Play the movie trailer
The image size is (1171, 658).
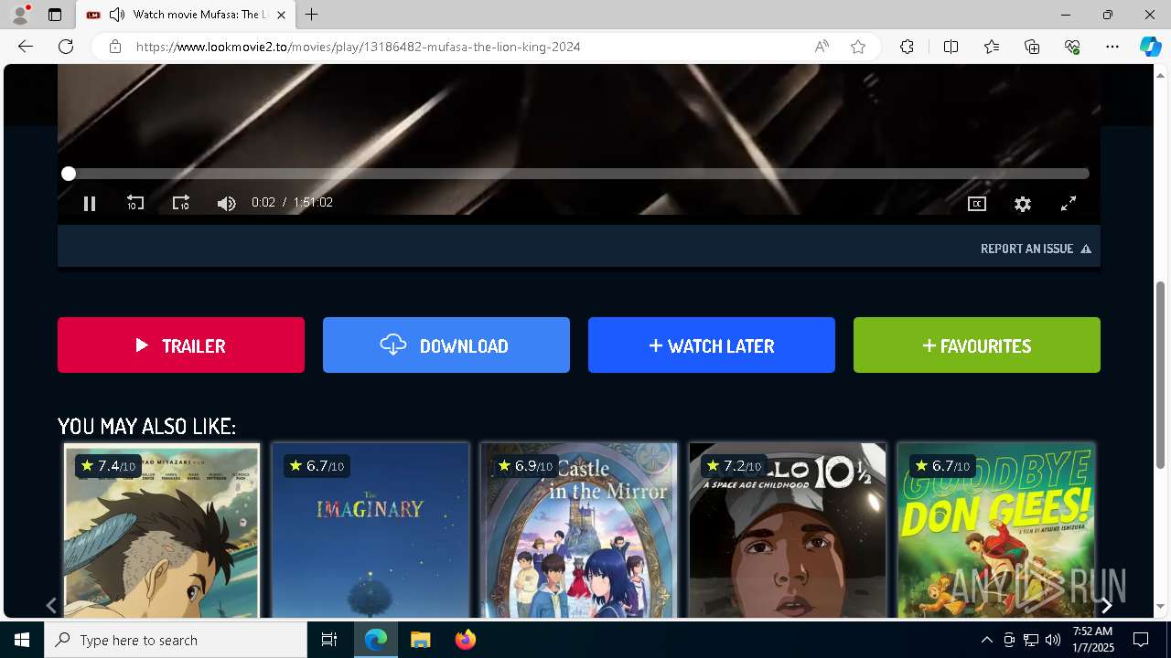(x=181, y=345)
